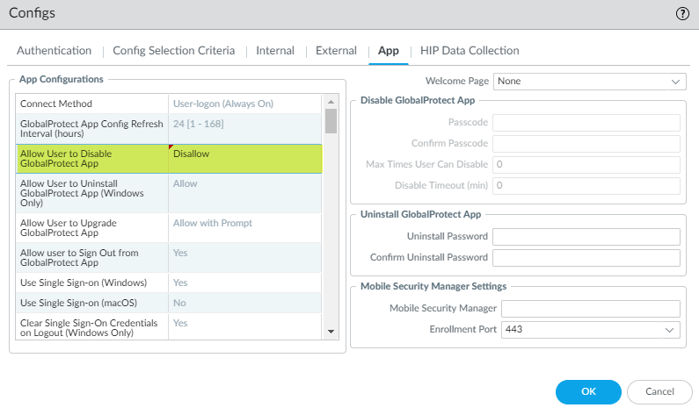Image resolution: width=699 pixels, height=415 pixels.
Task: Focus the Uninstall Password field
Action: [x=586, y=237]
